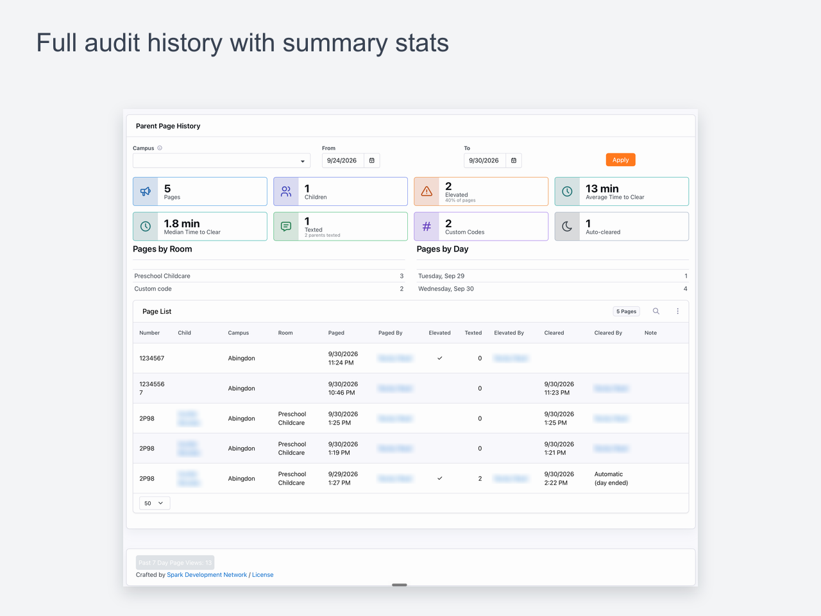The height and width of the screenshot is (616, 821).
Task: Click the cleared time 9/30/2026 2:22 PM
Action: 559,479
